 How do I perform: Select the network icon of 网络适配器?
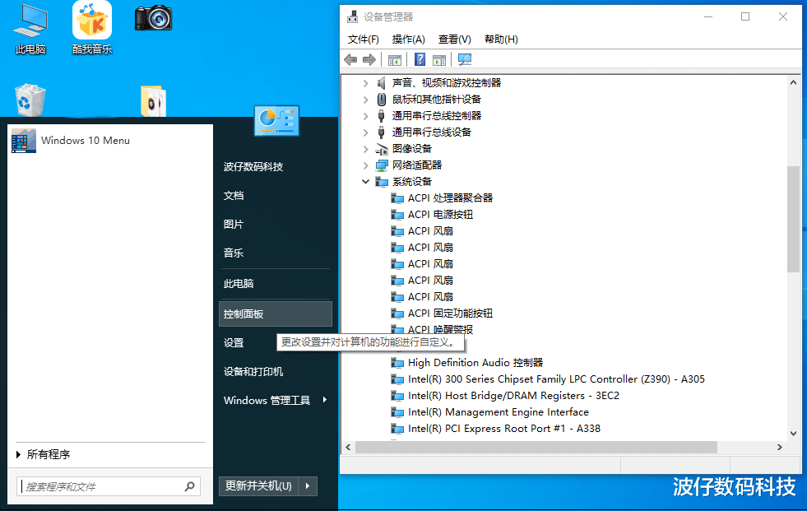382,165
